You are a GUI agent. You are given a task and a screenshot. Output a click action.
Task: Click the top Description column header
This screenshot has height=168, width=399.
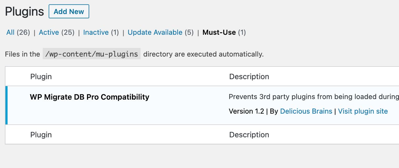coord(249,76)
